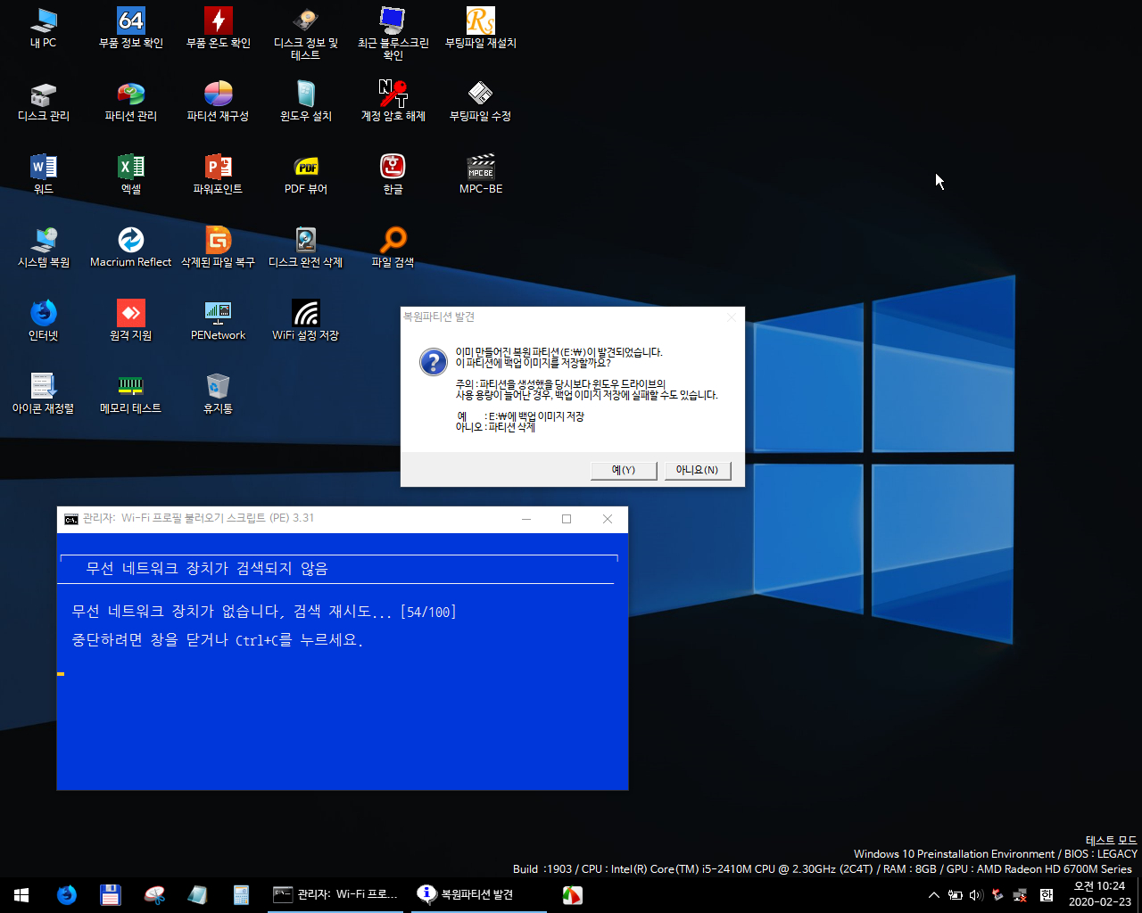The height and width of the screenshot is (913, 1142).
Task: Open 메모리 테스트 desktop icon
Action: click(x=131, y=393)
